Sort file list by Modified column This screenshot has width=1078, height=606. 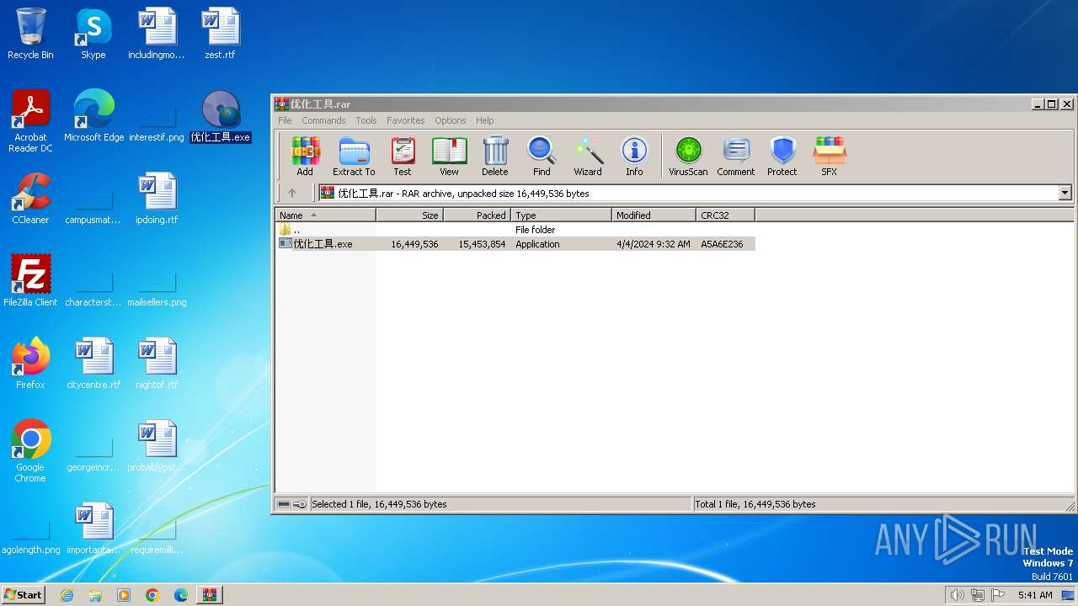(x=654, y=215)
